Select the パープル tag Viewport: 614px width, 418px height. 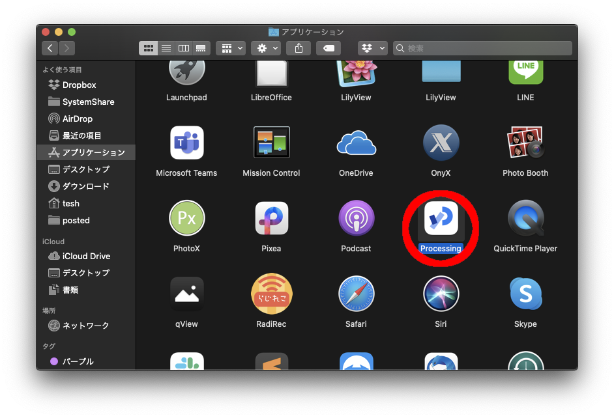pyautogui.click(x=86, y=361)
